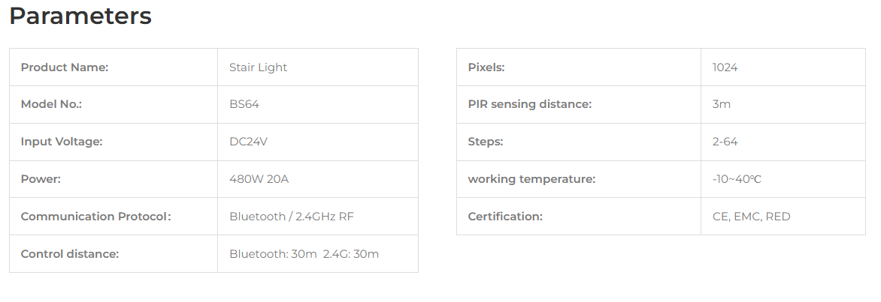Click the Bluetooth: 30m 2.4G: 30m value
Screen dimensions: 881x302
coord(304,254)
